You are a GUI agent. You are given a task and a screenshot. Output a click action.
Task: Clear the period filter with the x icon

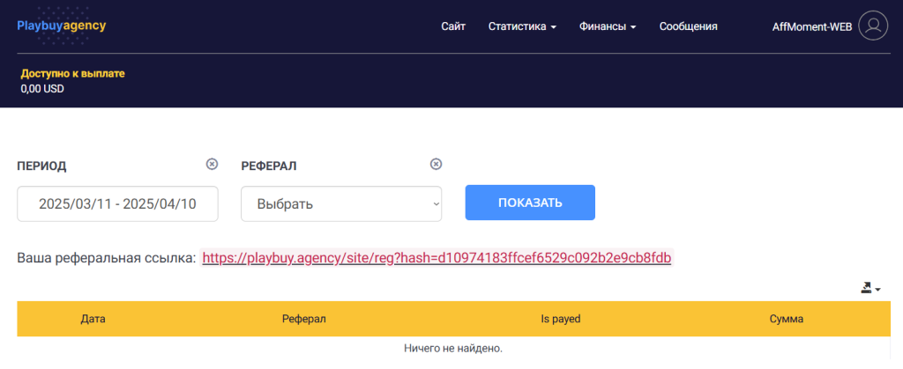(212, 164)
